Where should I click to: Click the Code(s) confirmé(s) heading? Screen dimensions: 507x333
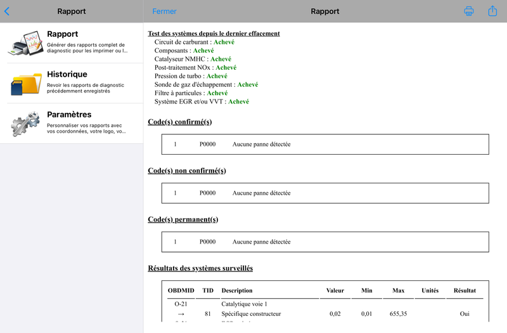click(179, 122)
